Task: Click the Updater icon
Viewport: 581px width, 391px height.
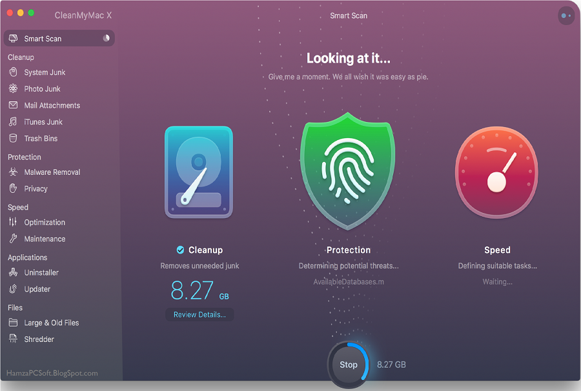Action: pyautogui.click(x=13, y=289)
